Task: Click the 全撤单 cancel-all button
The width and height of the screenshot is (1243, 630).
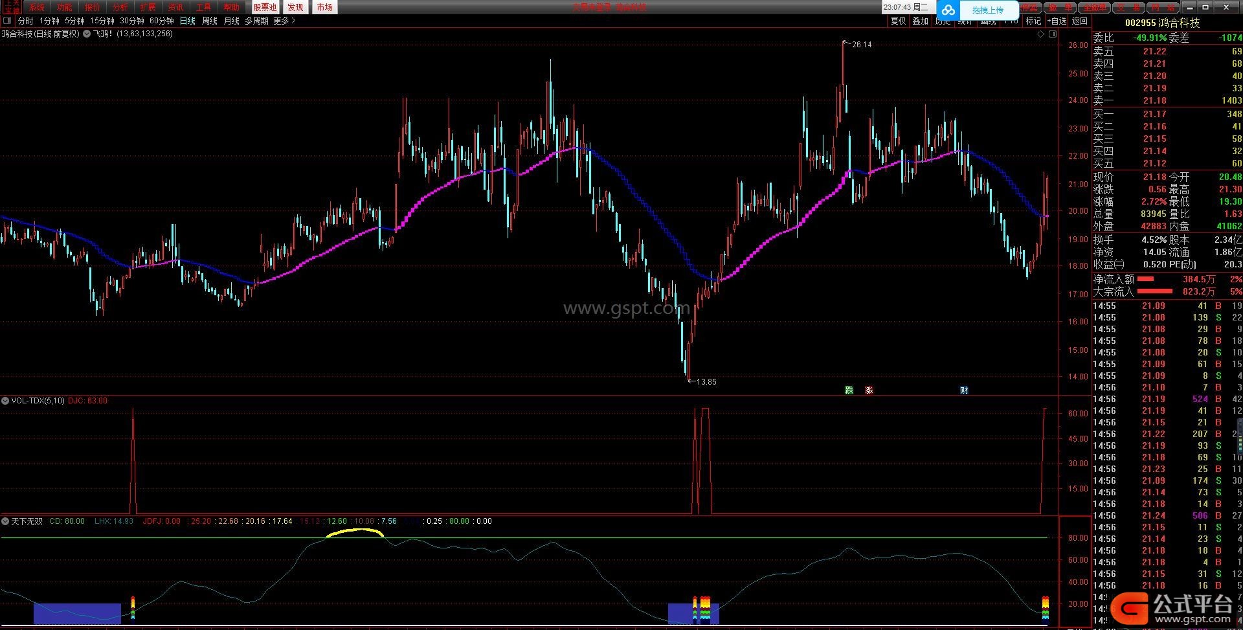Action: 1095,8
